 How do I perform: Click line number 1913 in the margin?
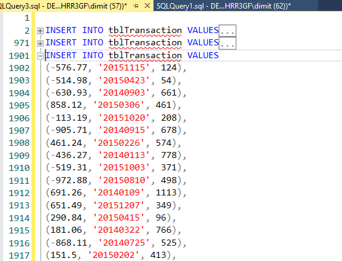(x=19, y=206)
